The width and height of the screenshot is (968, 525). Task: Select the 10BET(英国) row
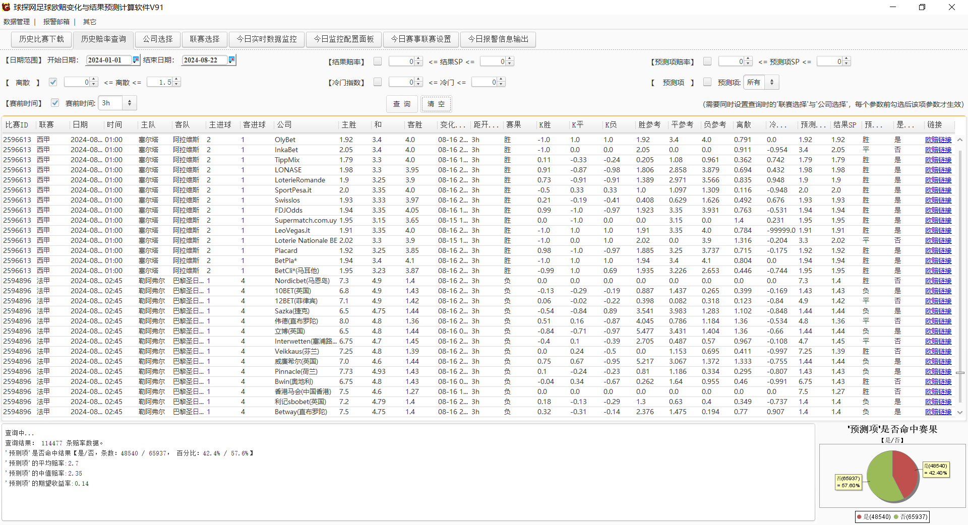(x=479, y=291)
